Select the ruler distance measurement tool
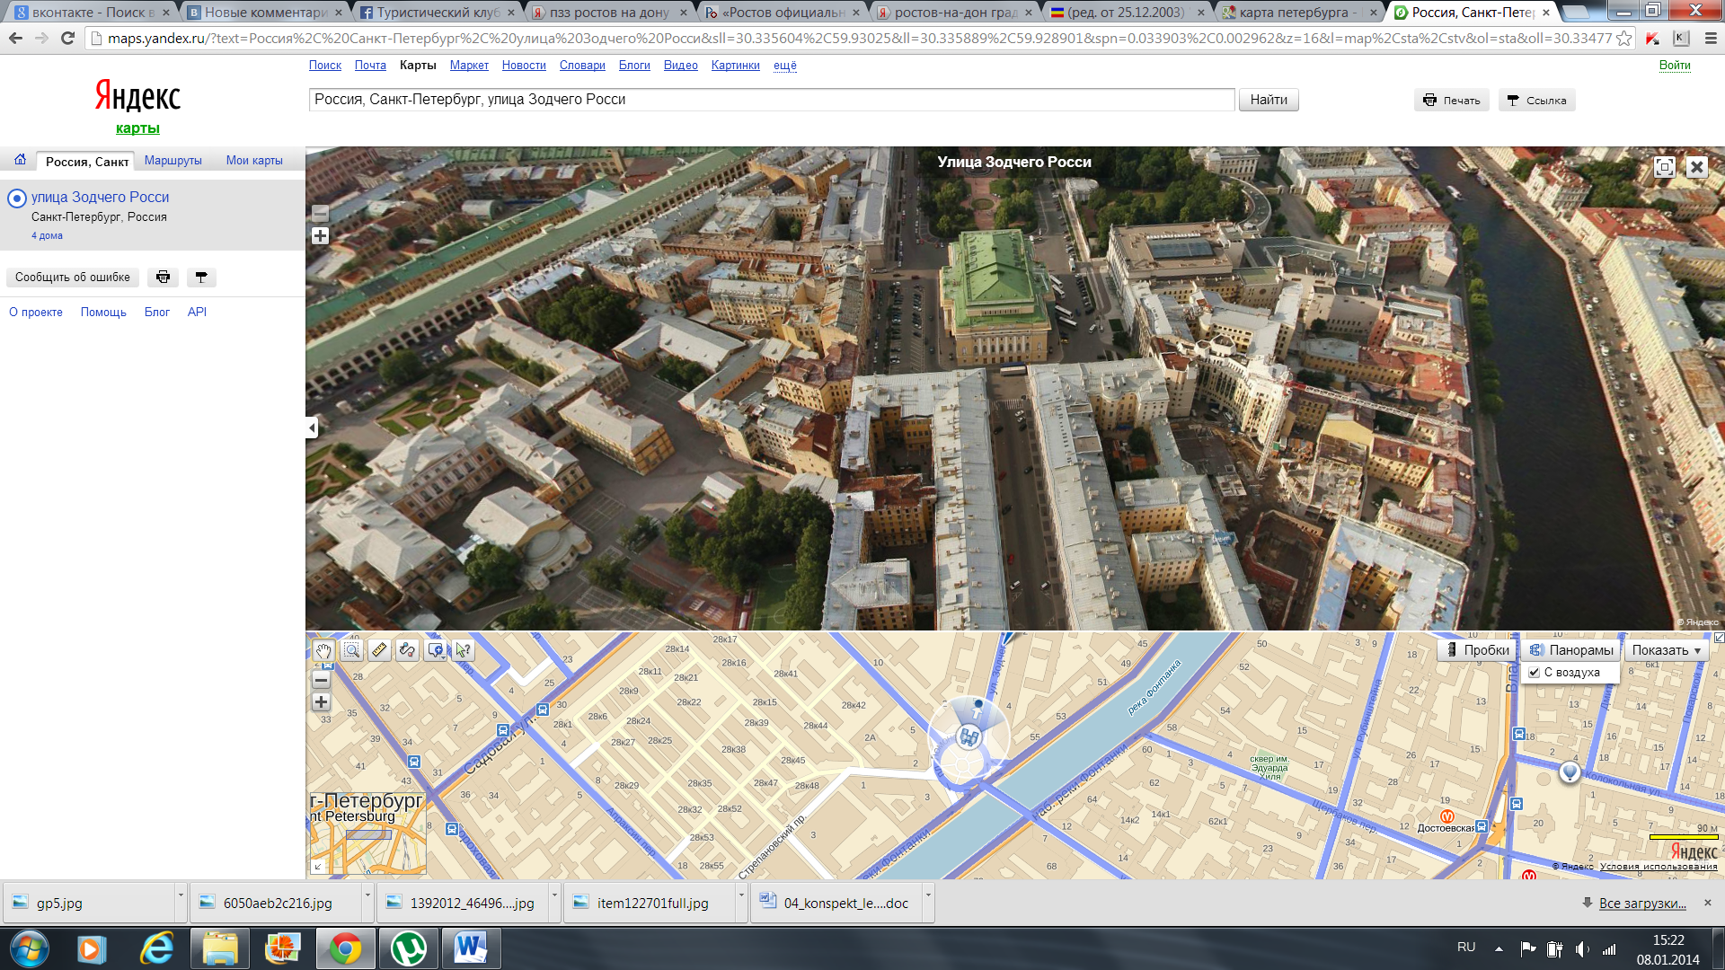The width and height of the screenshot is (1725, 970). click(x=380, y=650)
